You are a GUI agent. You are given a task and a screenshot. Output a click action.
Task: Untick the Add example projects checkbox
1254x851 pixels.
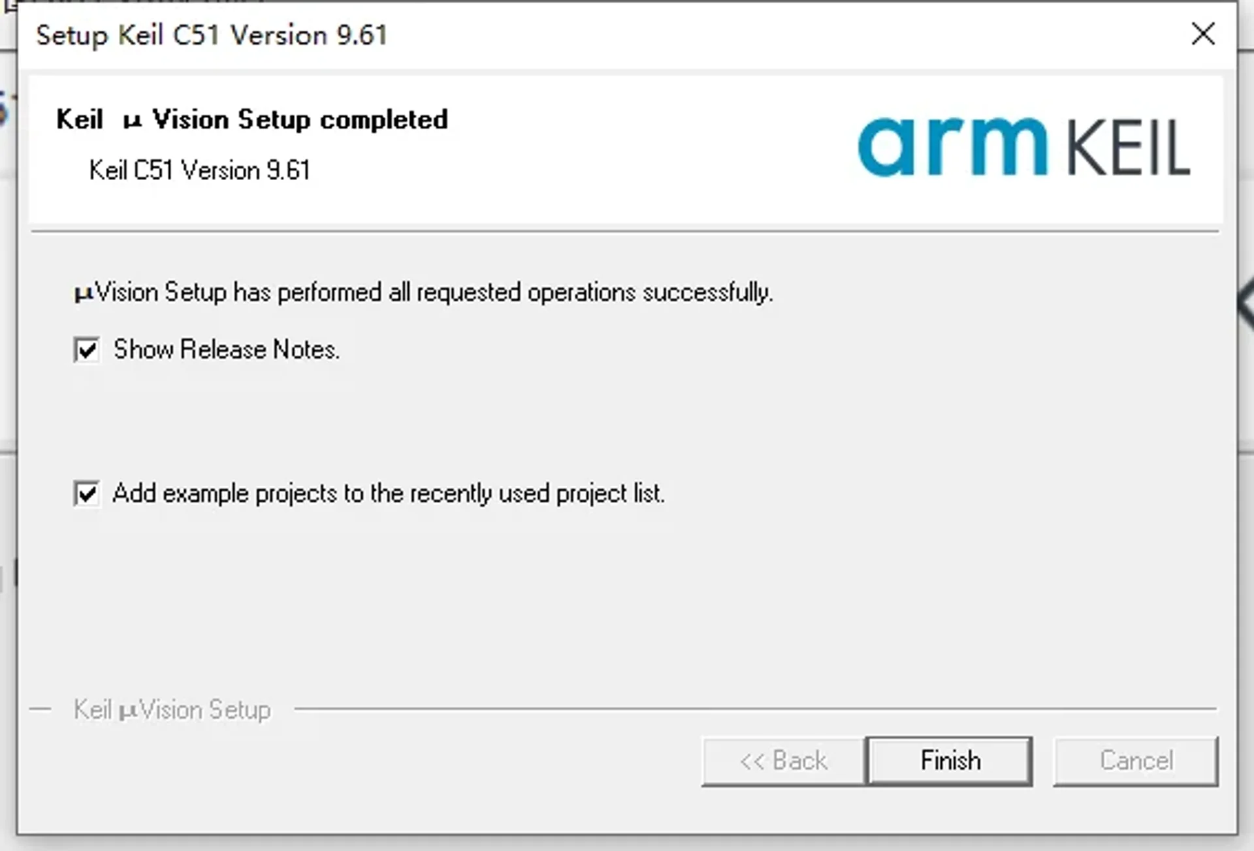pyautogui.click(x=87, y=493)
